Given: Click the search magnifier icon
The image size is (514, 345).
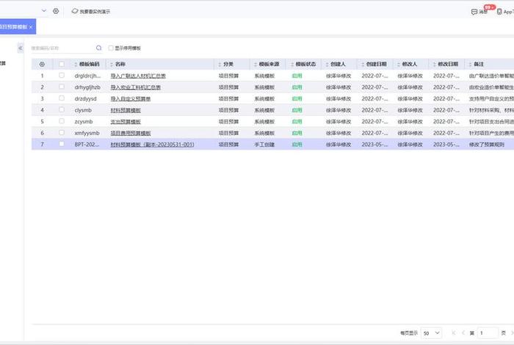Looking at the screenshot, I should point(99,48).
